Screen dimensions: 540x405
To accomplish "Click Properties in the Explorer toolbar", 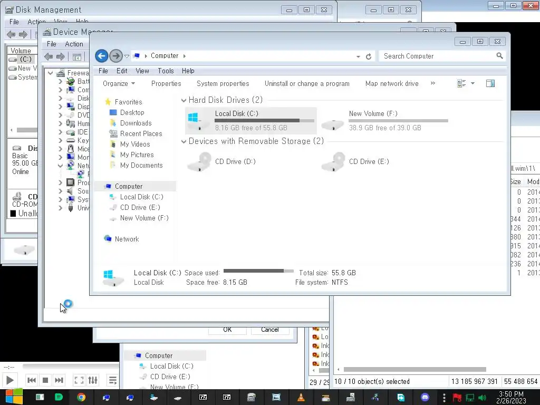I will pyautogui.click(x=166, y=84).
